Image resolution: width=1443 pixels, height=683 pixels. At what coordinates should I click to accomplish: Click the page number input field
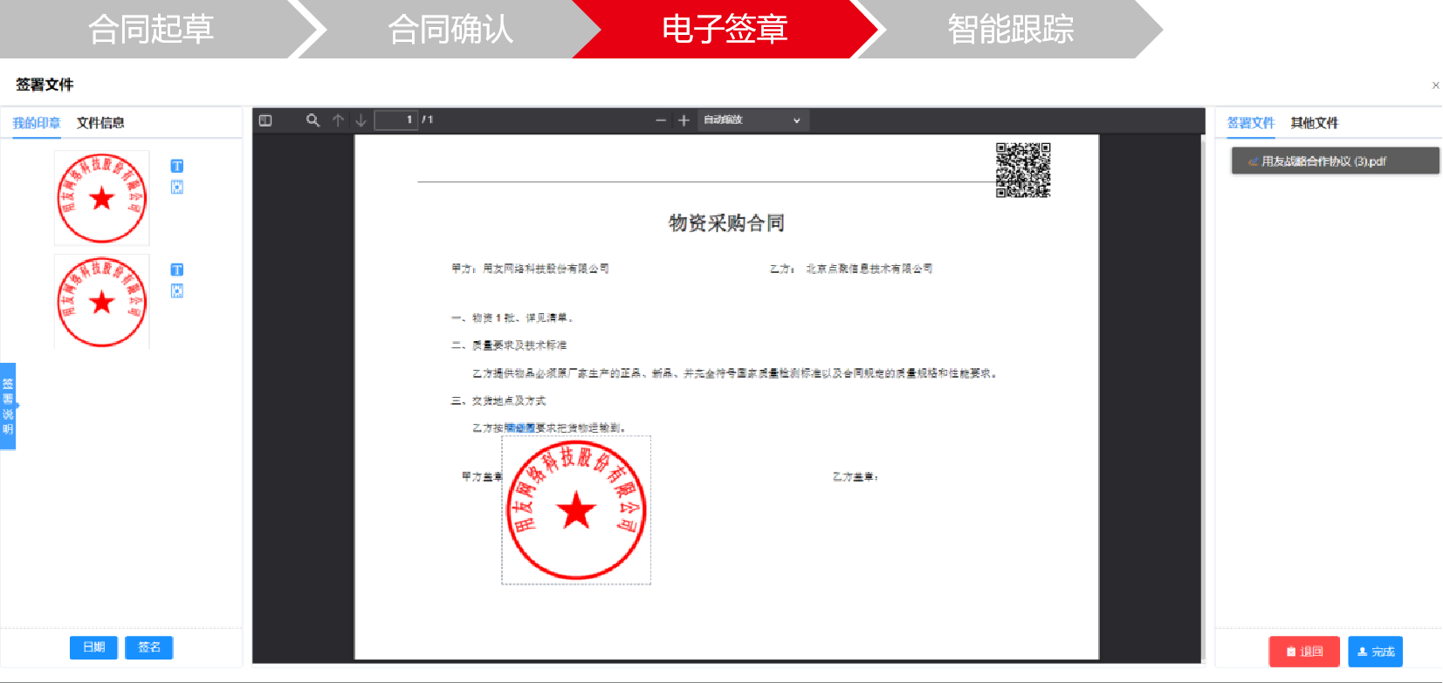pos(395,120)
